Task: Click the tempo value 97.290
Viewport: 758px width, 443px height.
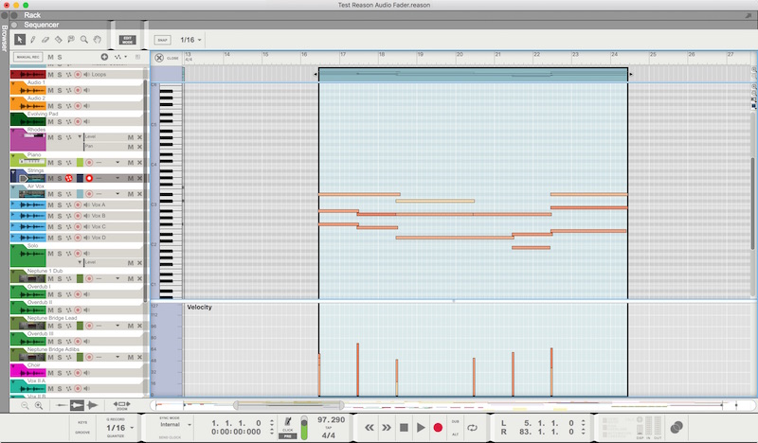Action: point(331,418)
